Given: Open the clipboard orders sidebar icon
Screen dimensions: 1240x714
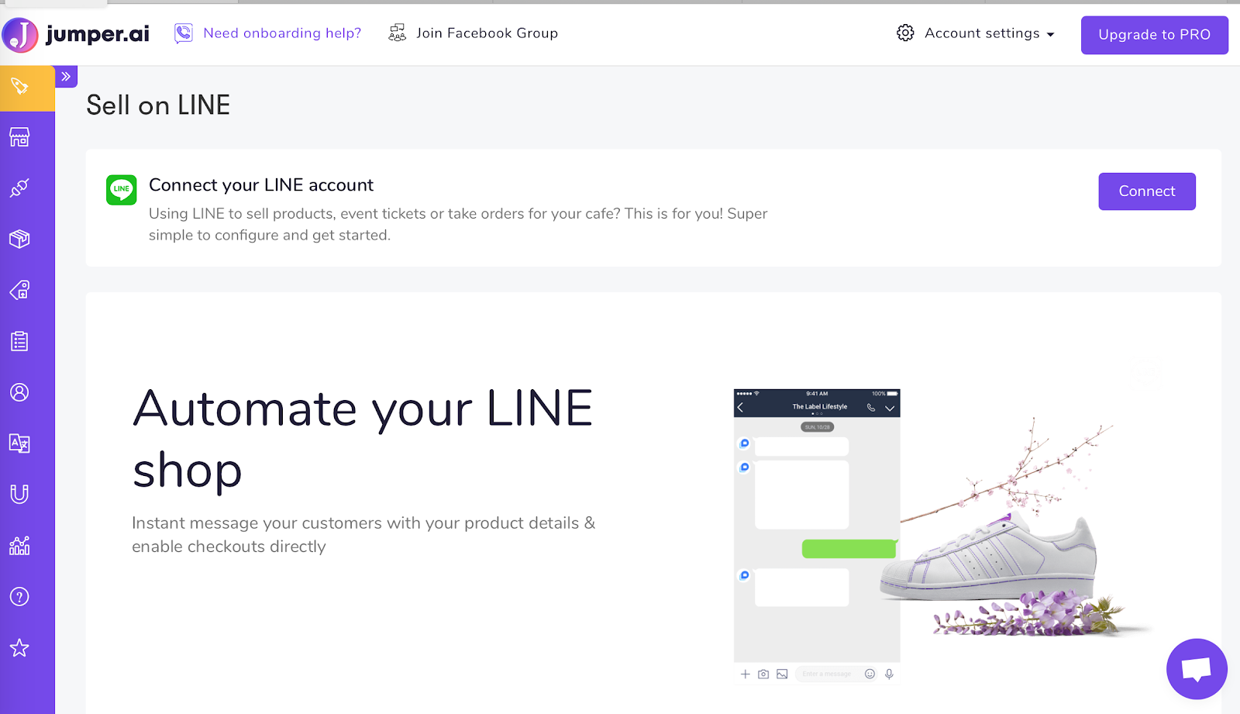Looking at the screenshot, I should pyautogui.click(x=19, y=341).
